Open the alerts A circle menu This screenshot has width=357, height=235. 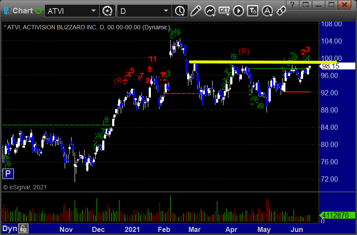pyautogui.click(x=267, y=11)
